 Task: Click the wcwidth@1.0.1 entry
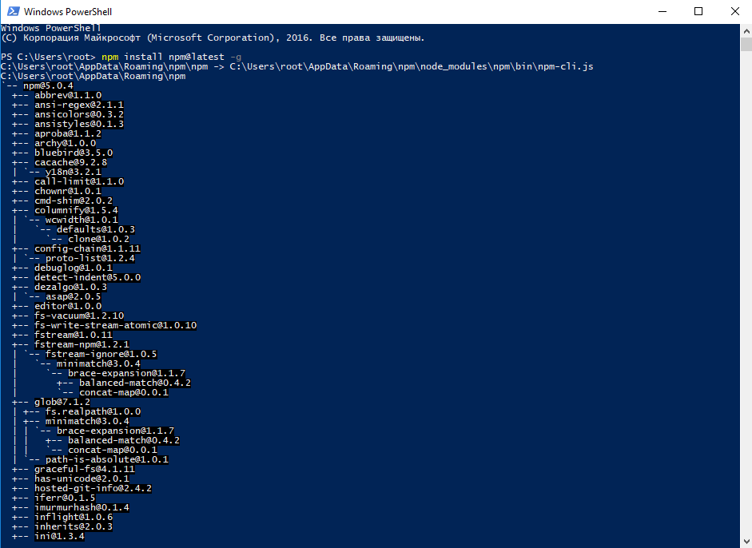[82, 220]
